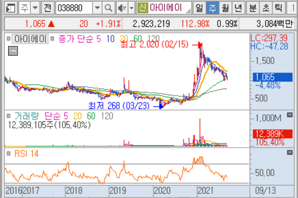The image size is (298, 198).
Task: Close the volume indicator panel
Action: pos(290,115)
